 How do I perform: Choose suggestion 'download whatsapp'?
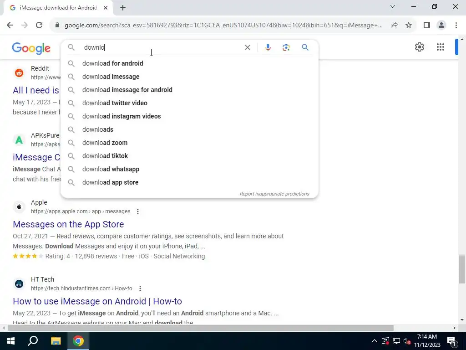click(x=189, y=169)
